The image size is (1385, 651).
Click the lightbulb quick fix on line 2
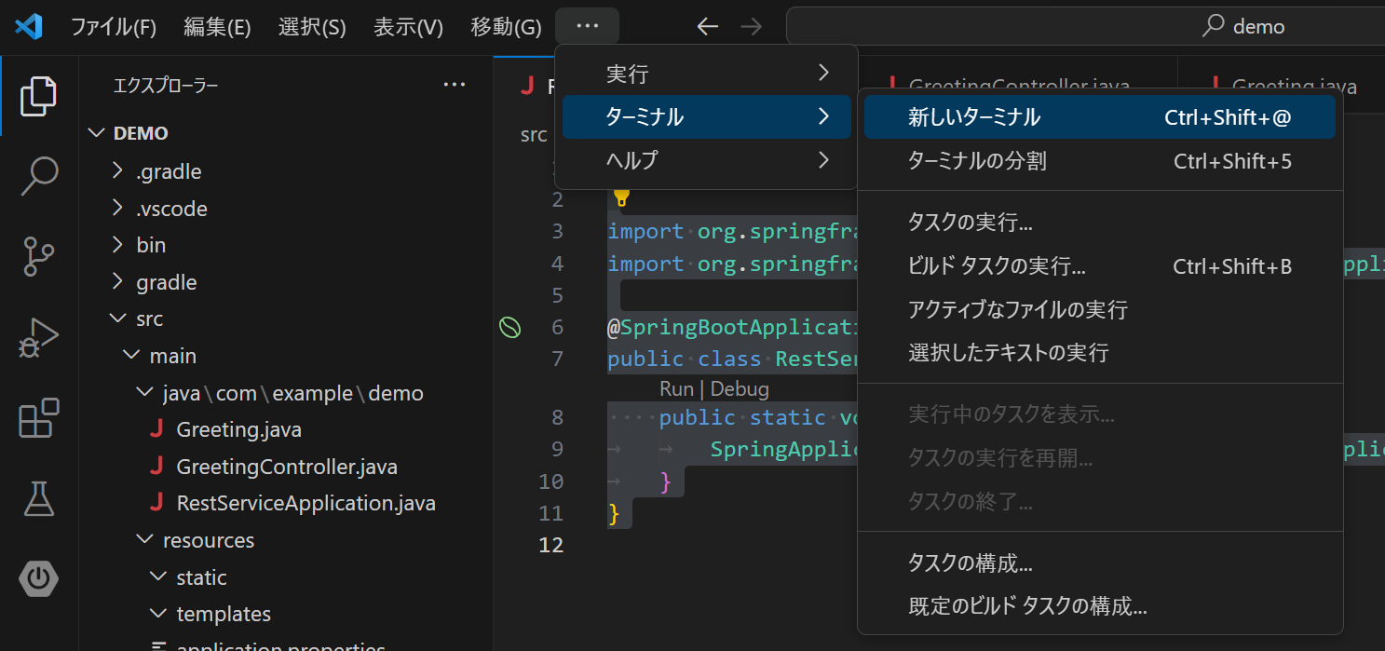click(620, 197)
